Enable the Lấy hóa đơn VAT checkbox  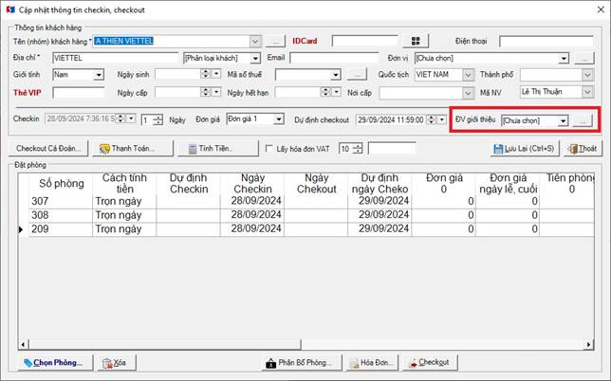268,148
